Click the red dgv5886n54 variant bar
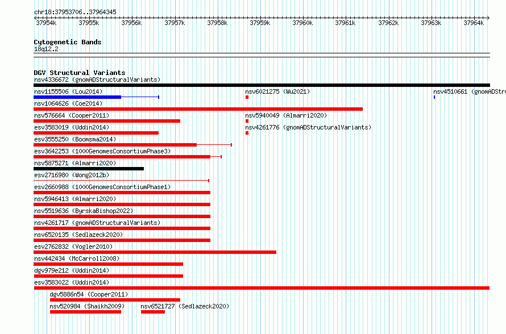This screenshot has height=334, width=506. [115, 300]
